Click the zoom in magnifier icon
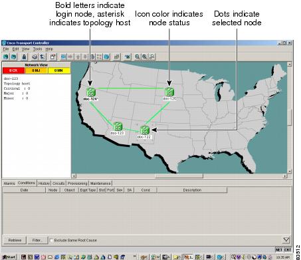Screen dimensions: 301x260 (144, 57)
